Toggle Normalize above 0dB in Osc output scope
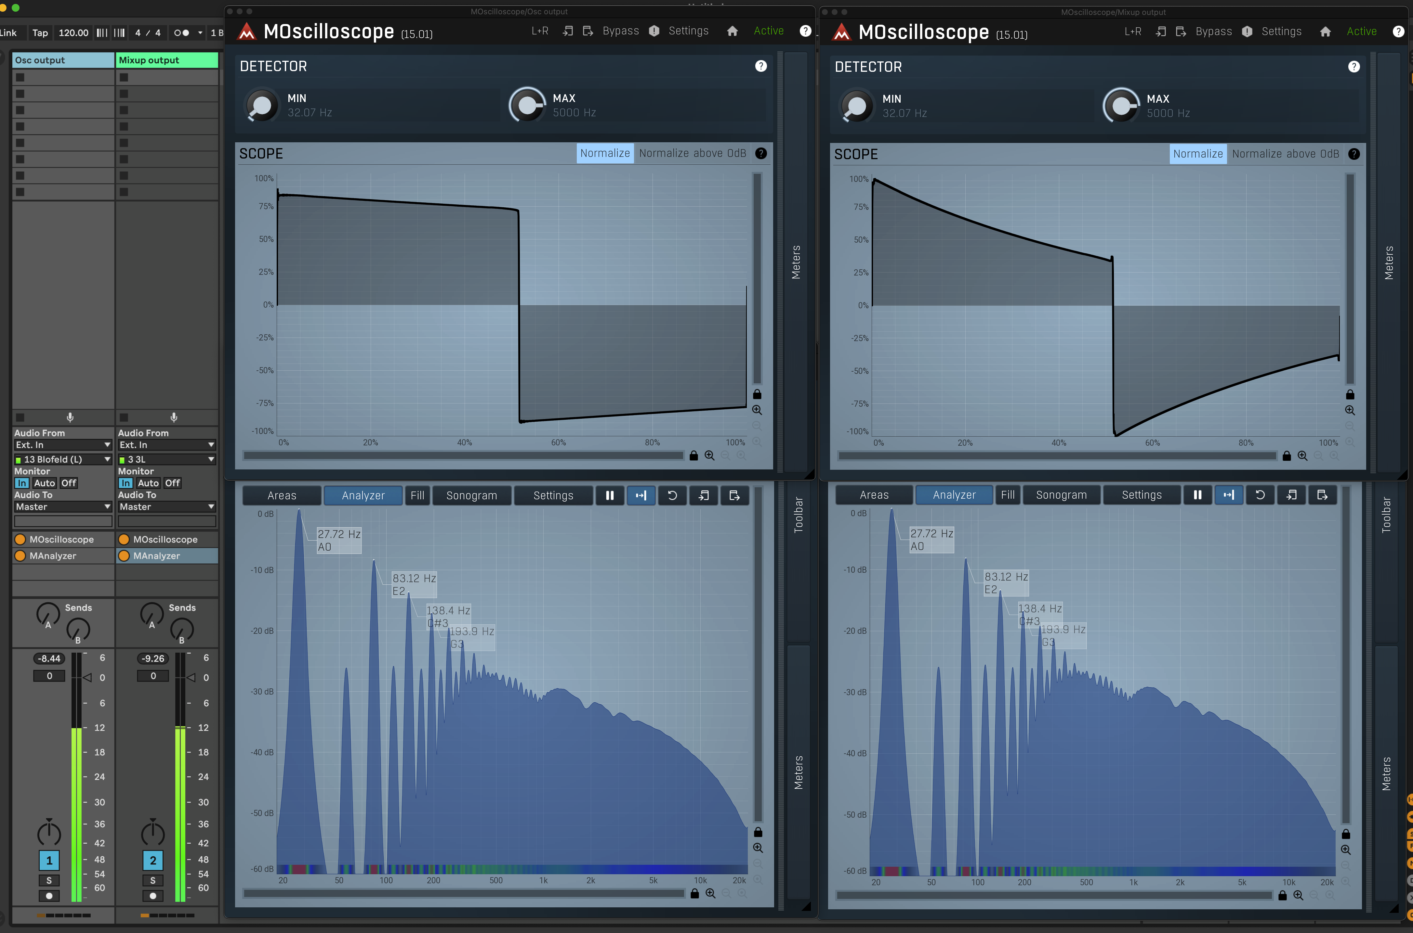The image size is (1413, 933). [693, 153]
